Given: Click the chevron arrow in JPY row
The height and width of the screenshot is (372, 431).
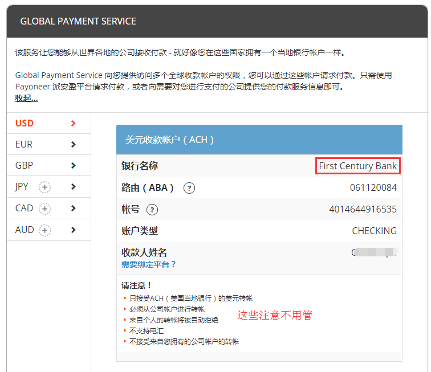Looking at the screenshot, I should tap(73, 187).
